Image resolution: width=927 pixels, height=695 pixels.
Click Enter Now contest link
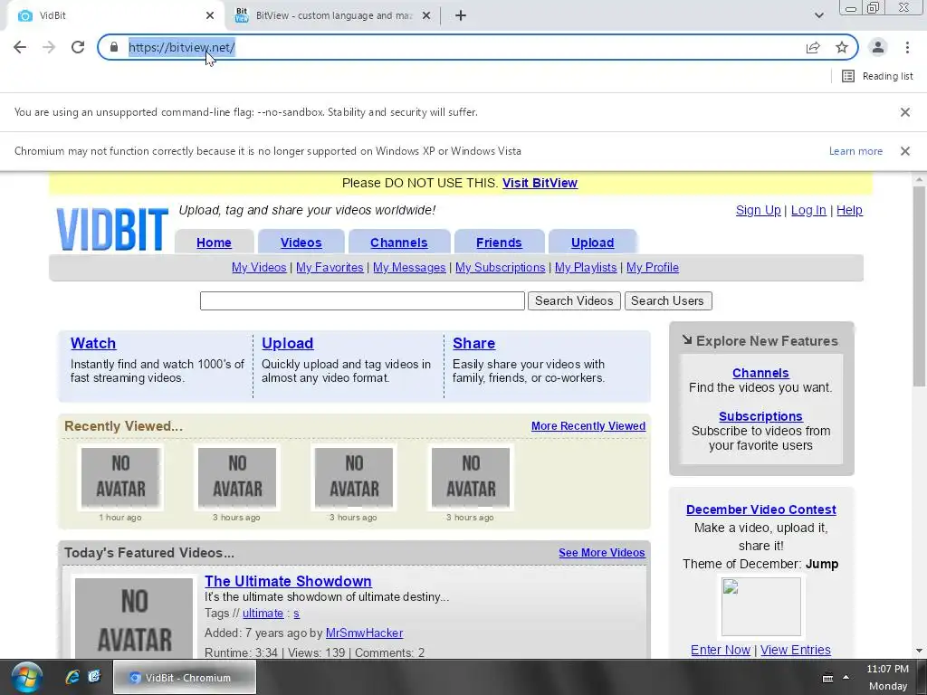click(x=720, y=650)
